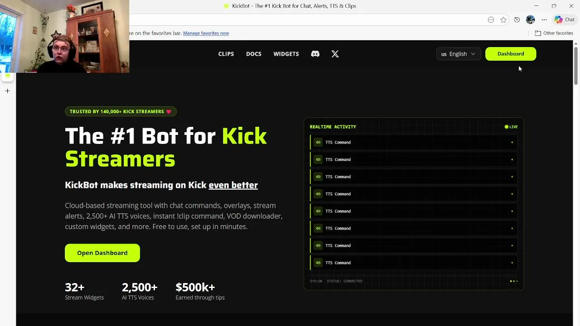Click the reader/immersive icon in address bar
The image size is (580, 326).
click(x=491, y=20)
